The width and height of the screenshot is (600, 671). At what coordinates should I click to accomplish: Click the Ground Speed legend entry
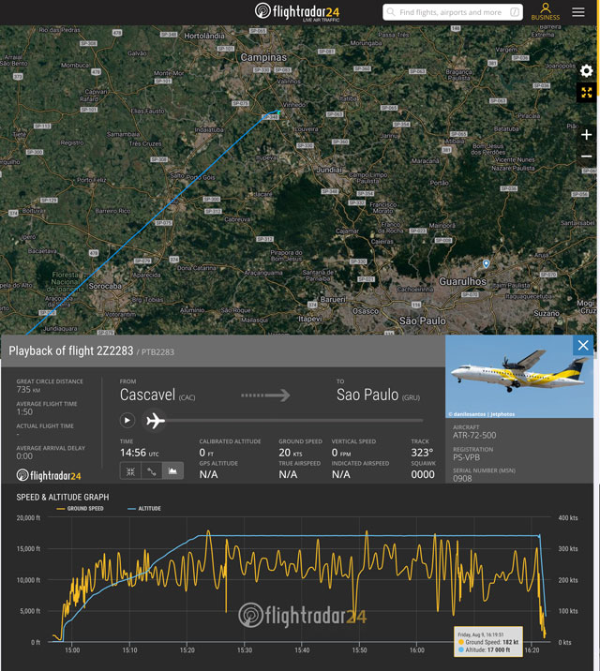[x=80, y=509]
